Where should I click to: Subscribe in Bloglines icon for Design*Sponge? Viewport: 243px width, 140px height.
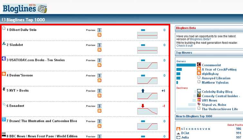[99, 76]
